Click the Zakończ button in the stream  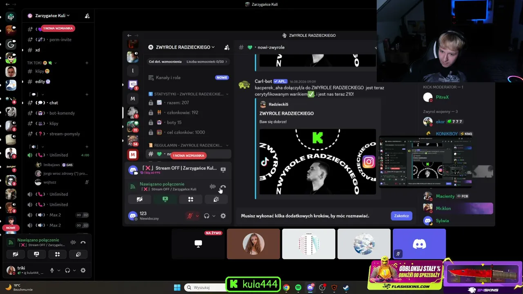pyautogui.click(x=401, y=216)
